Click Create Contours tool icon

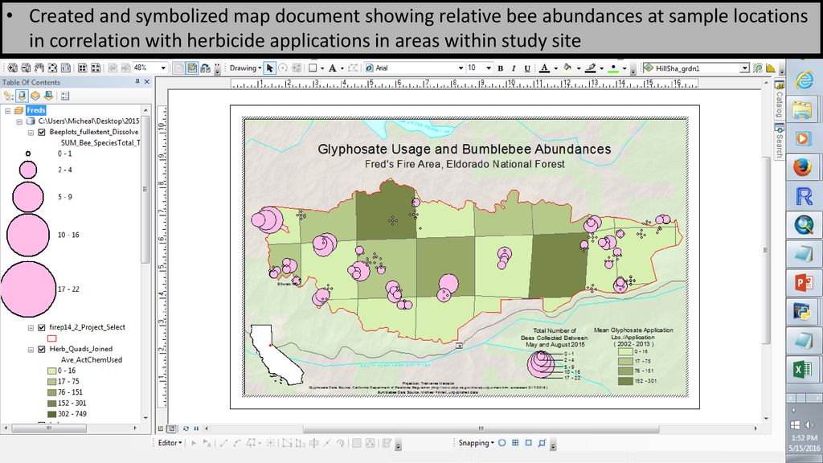tap(757, 68)
